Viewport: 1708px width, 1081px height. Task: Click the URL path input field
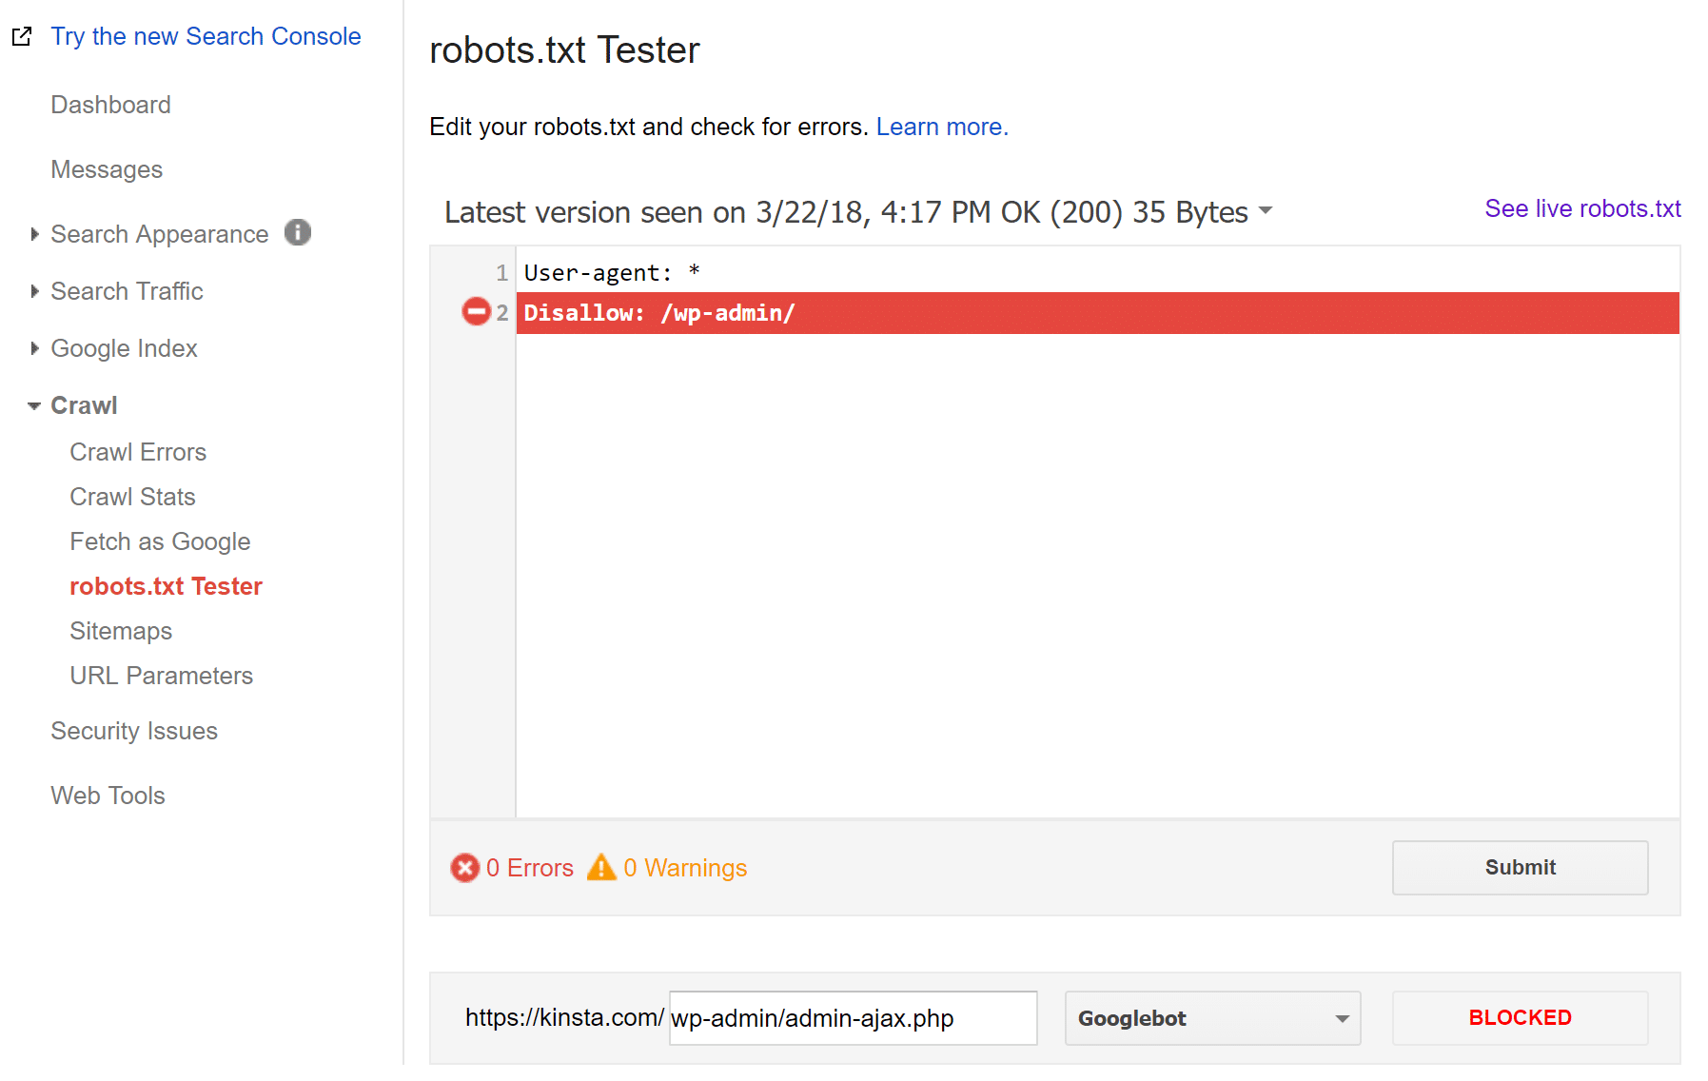pyautogui.click(x=852, y=1017)
